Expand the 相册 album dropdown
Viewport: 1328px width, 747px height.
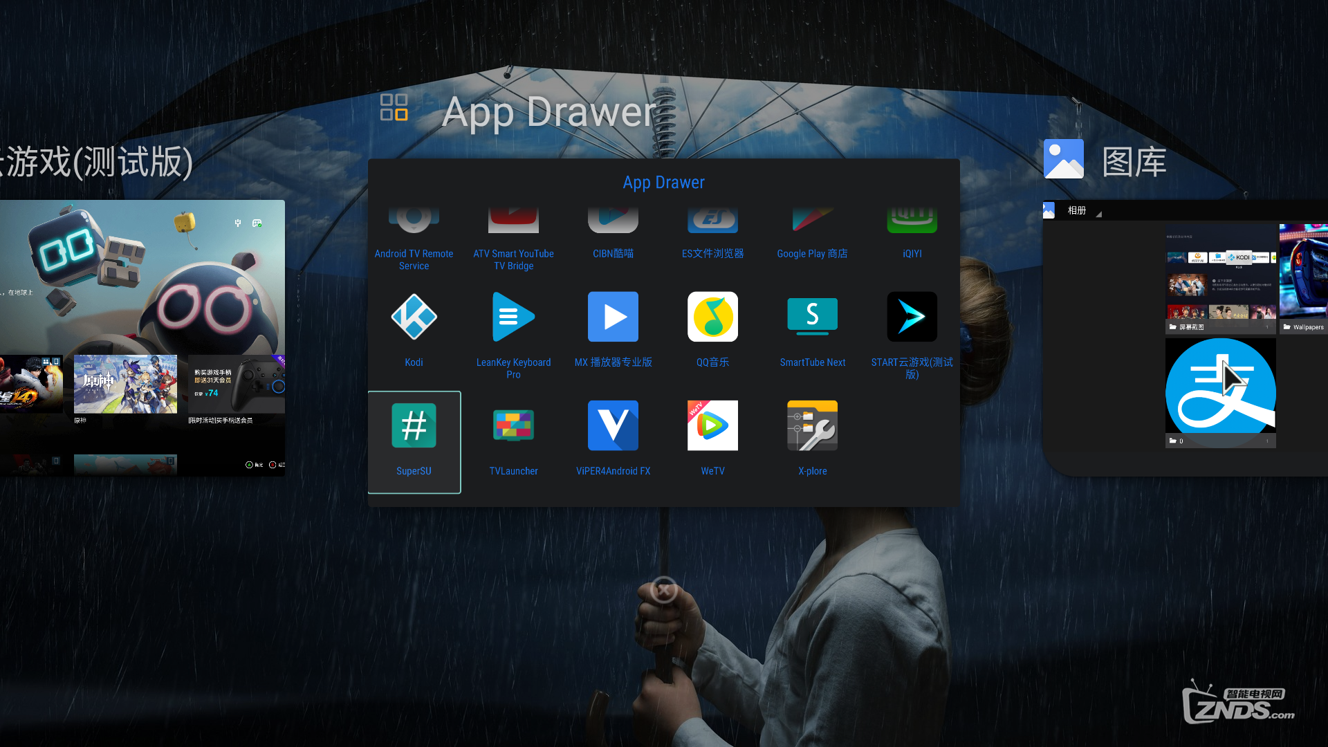(1079, 210)
